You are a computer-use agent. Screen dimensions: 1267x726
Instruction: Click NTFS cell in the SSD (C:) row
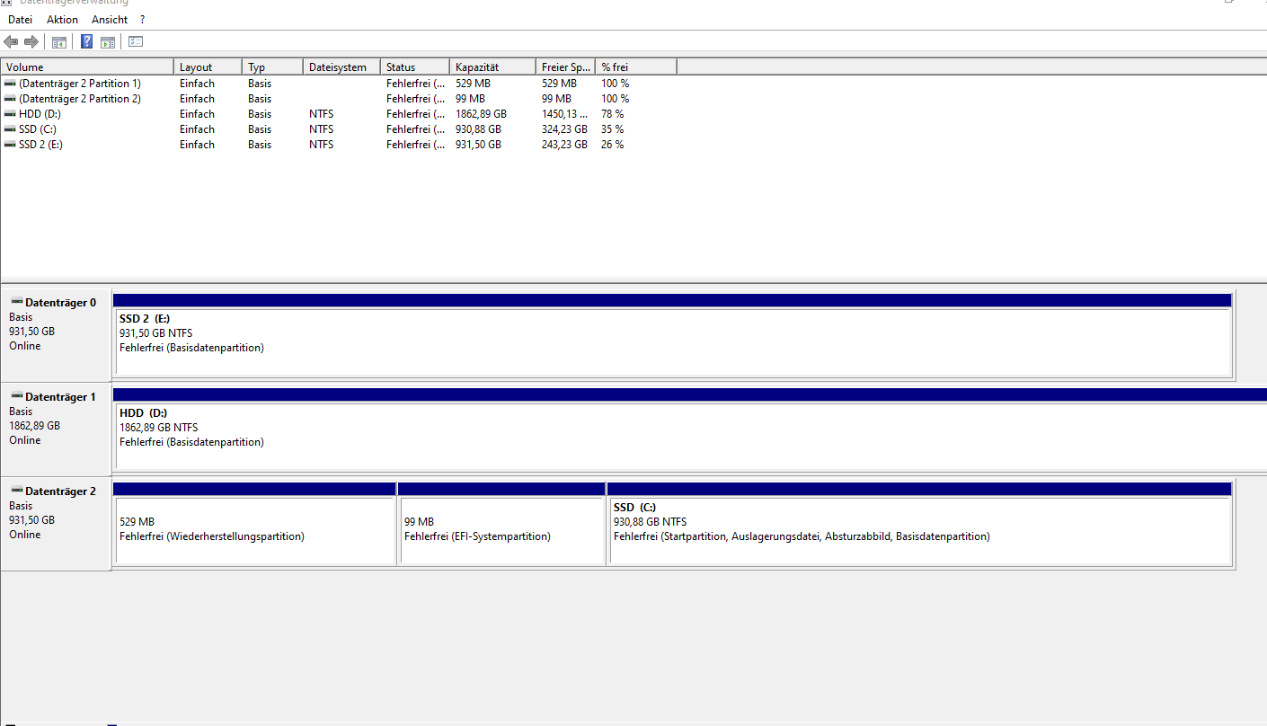click(321, 129)
